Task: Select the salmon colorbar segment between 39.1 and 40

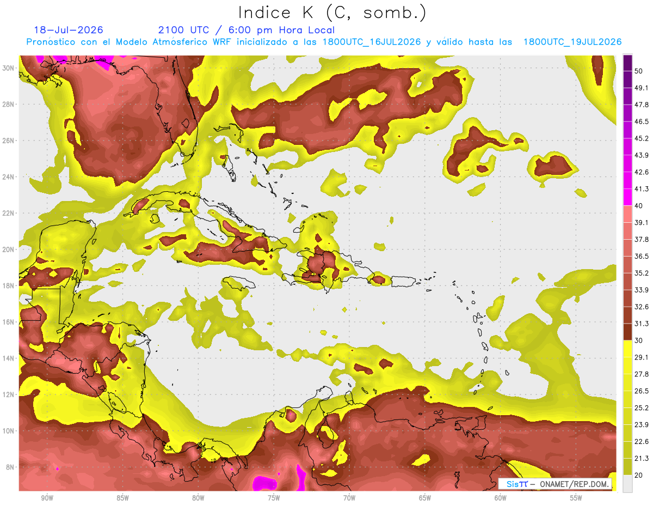Action: [627, 214]
